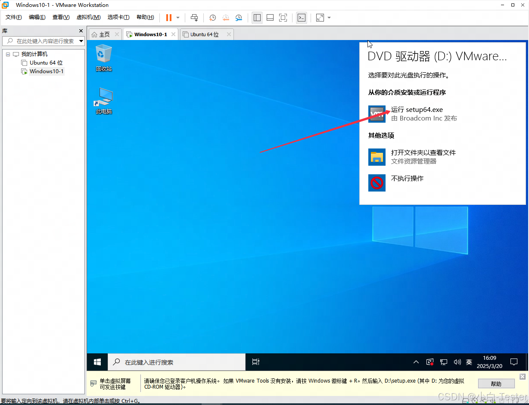
Task: Show hidden tray icons chevron
Action: [416, 362]
